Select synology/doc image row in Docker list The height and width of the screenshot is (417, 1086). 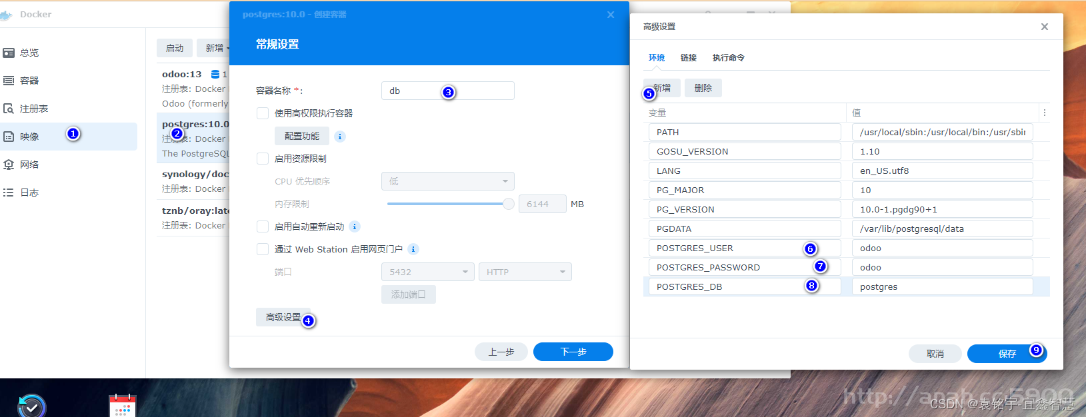(x=193, y=181)
